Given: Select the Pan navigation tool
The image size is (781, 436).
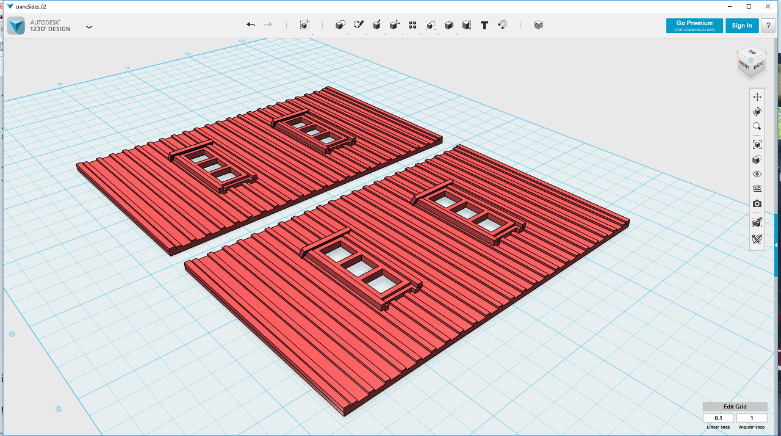Looking at the screenshot, I should click(757, 97).
